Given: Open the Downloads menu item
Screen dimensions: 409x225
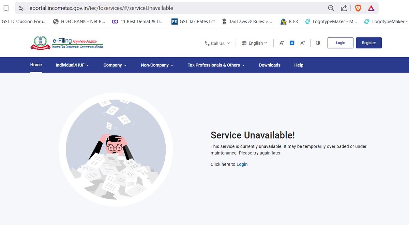Looking at the screenshot, I should [x=270, y=65].
